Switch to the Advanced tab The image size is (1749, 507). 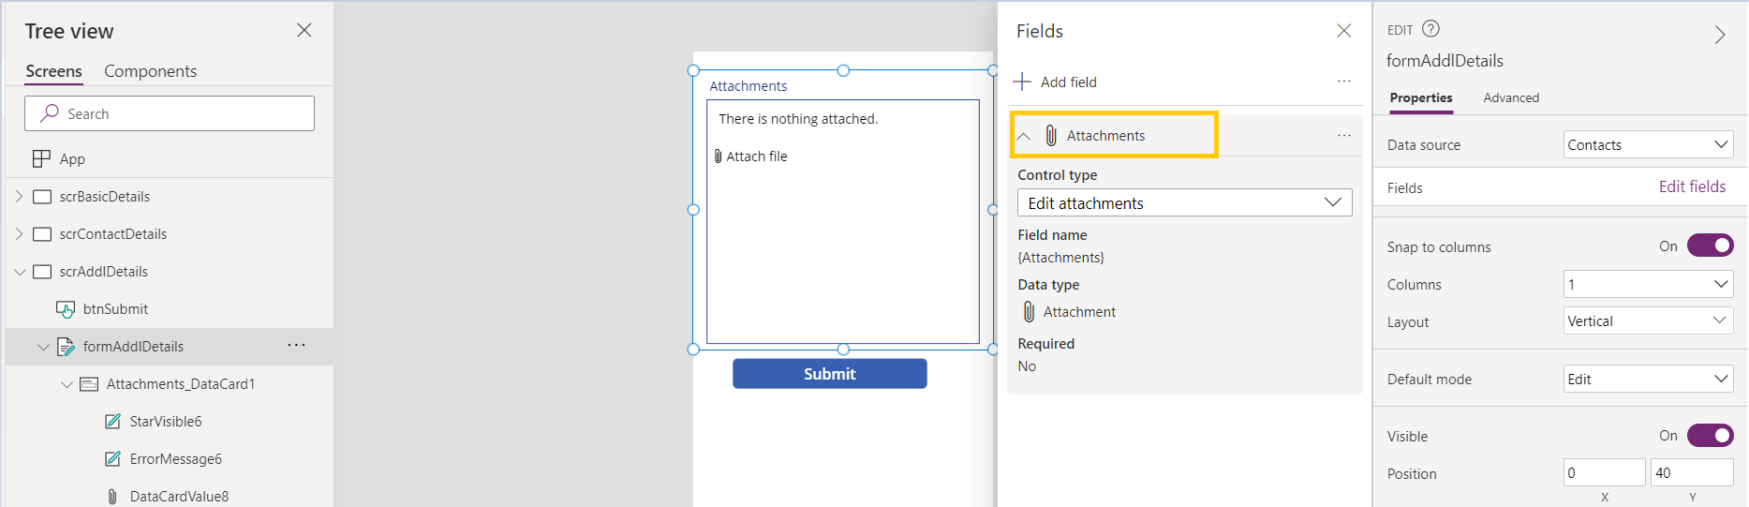(x=1511, y=97)
